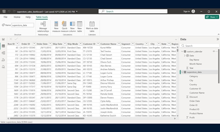Click the Share button
The image size is (220, 132).
(x=212, y=17)
